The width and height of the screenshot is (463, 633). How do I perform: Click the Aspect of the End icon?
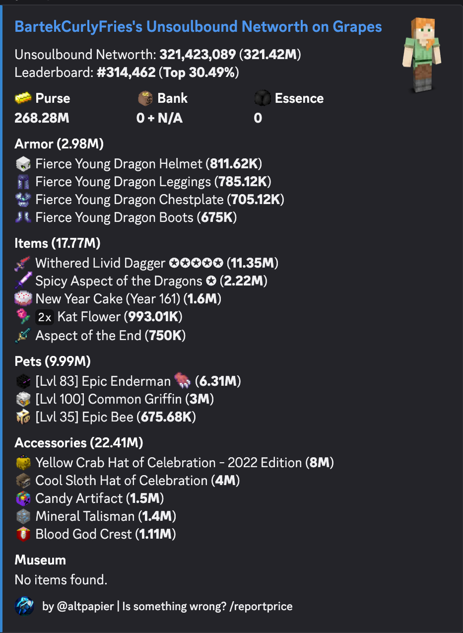pyautogui.click(x=23, y=336)
